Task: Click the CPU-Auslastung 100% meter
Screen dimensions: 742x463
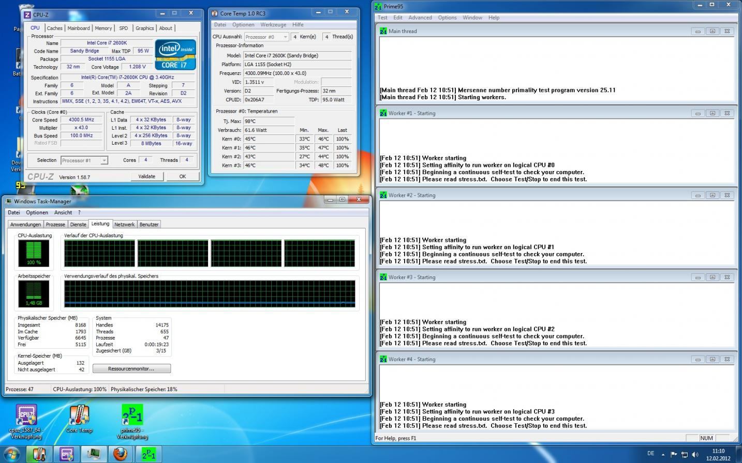Action: 34,253
